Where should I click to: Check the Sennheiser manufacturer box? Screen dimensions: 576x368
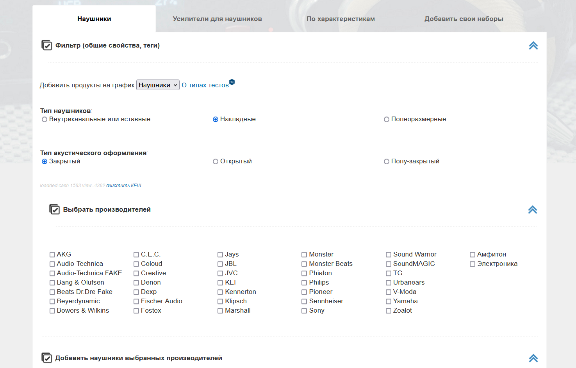pyautogui.click(x=304, y=301)
